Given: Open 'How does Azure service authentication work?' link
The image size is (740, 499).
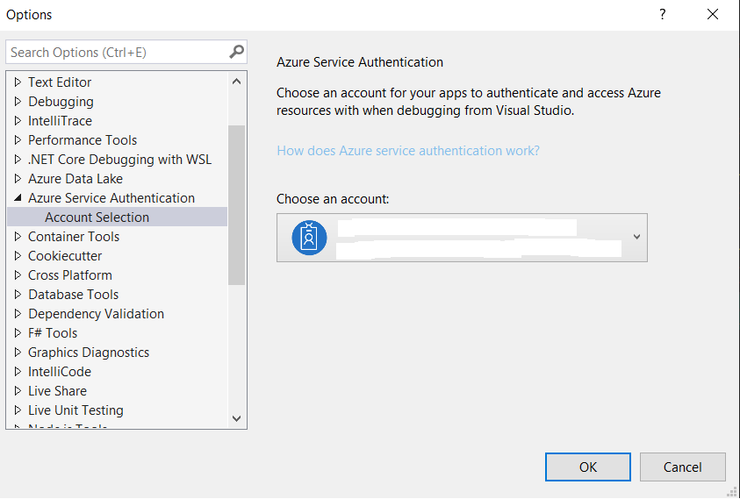Looking at the screenshot, I should 408,151.
